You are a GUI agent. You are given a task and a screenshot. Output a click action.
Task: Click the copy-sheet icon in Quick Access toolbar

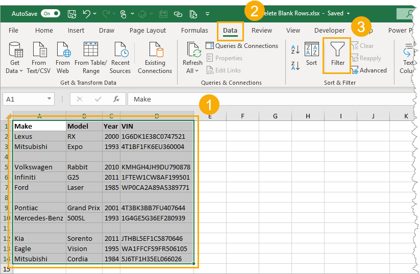coord(193,14)
